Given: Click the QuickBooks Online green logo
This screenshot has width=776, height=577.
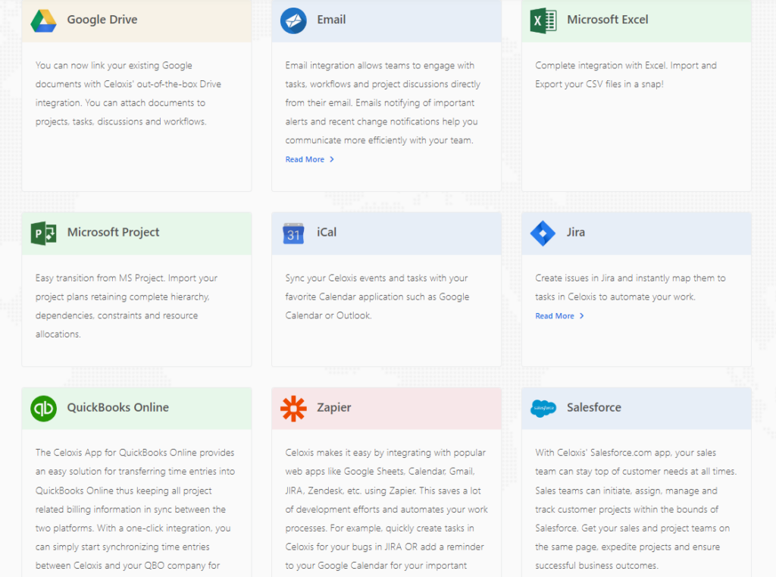Looking at the screenshot, I should (43, 408).
